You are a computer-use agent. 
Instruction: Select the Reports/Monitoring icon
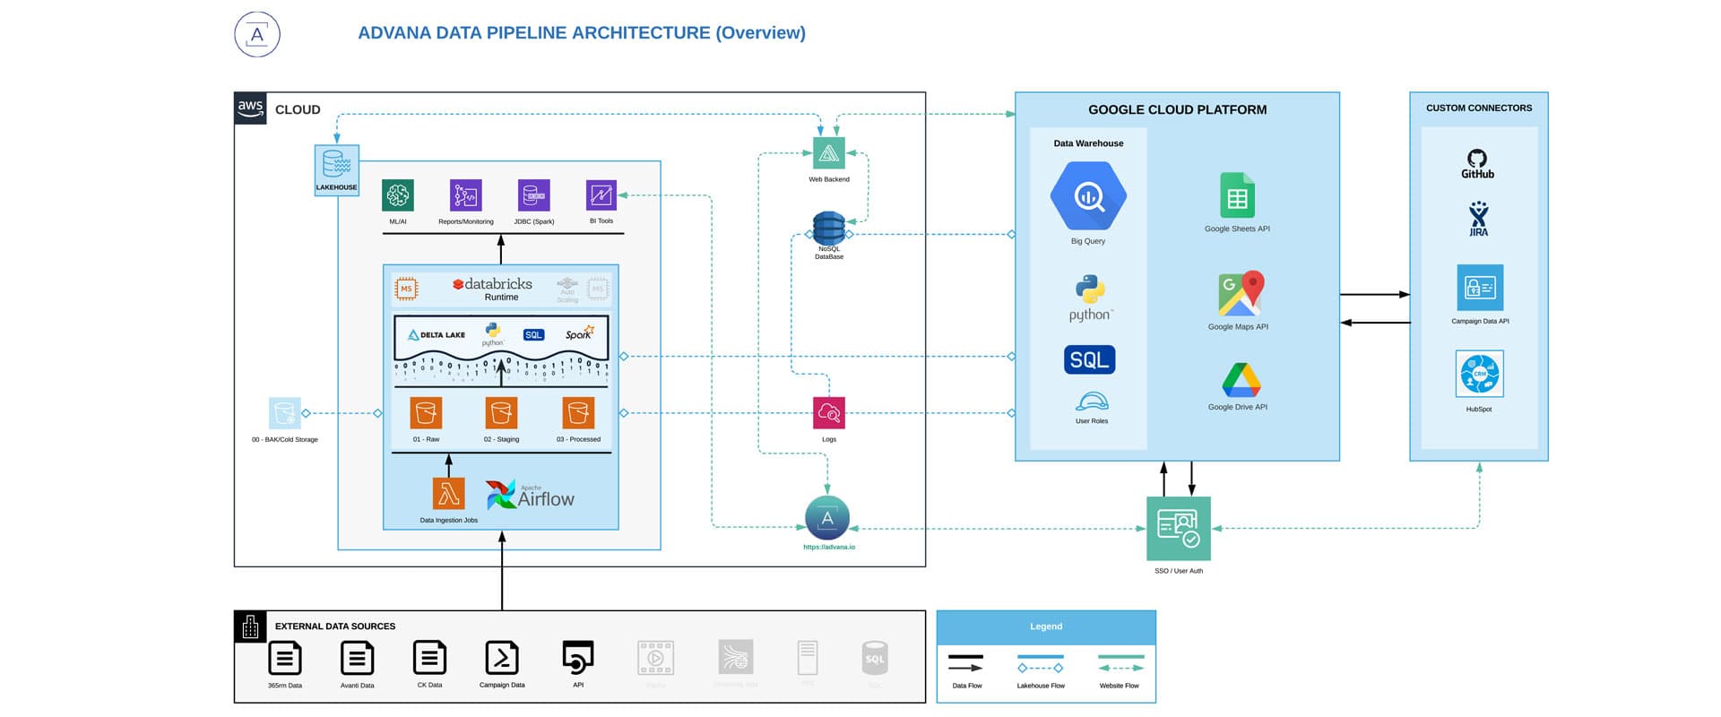[465, 195]
